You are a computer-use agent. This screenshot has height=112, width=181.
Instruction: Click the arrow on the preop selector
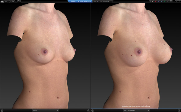click(57, 110)
